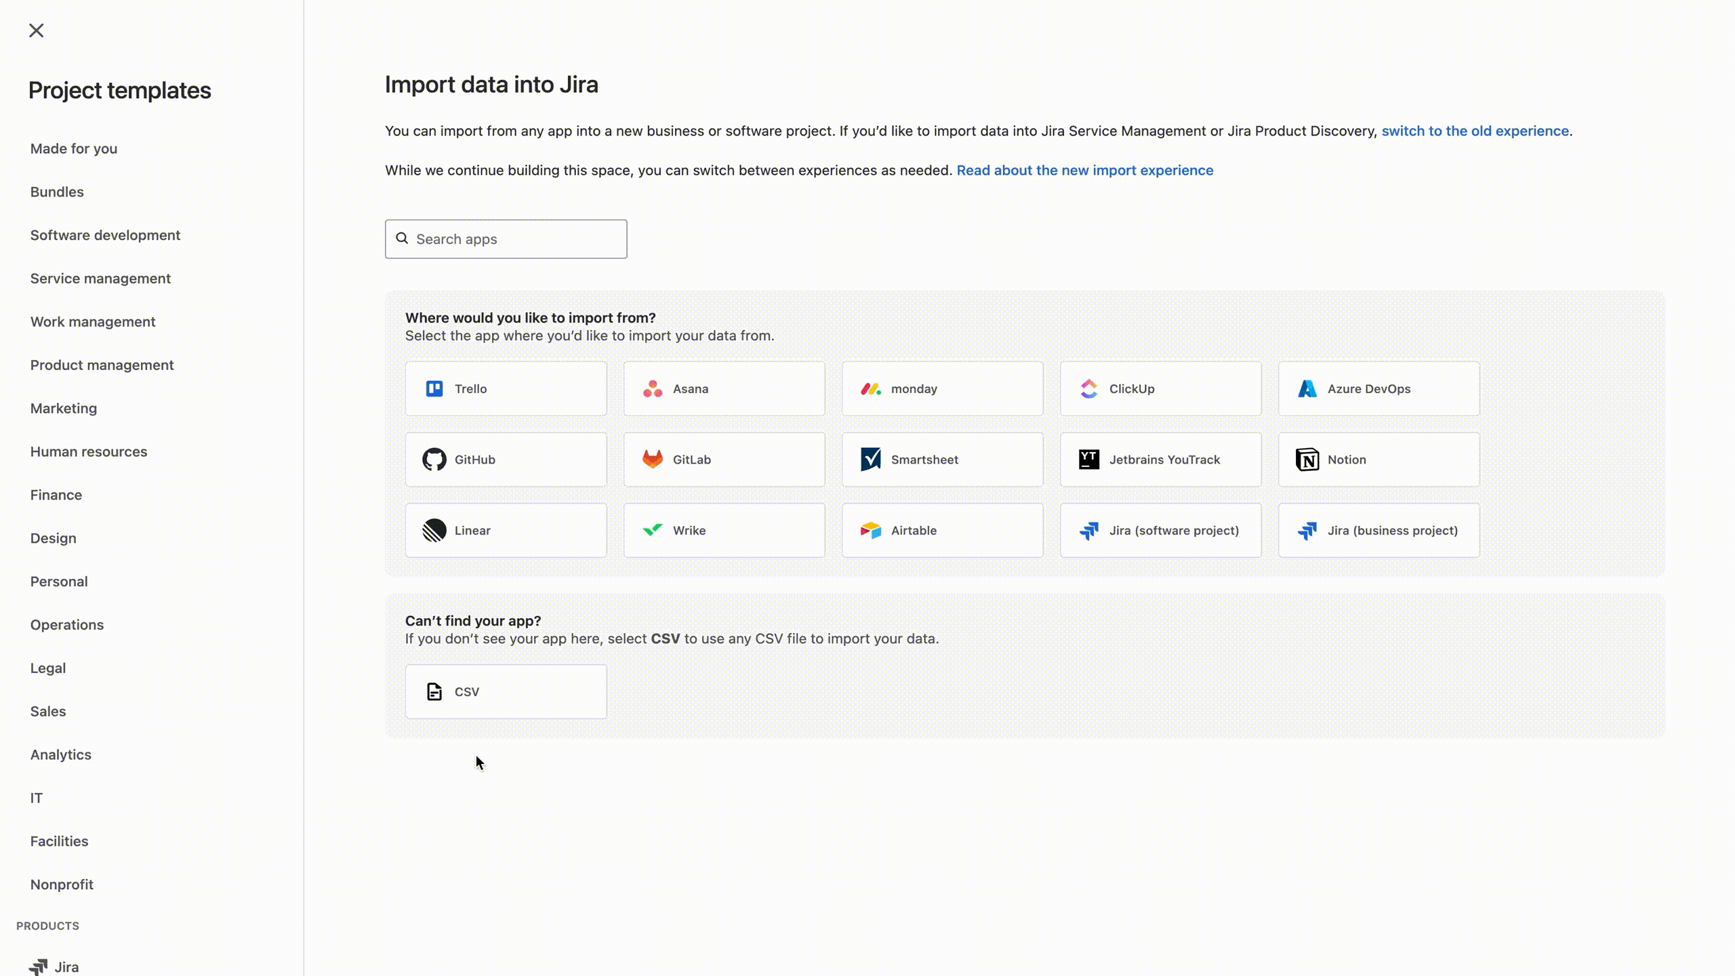The image size is (1735, 976).
Task: Click the CSV file icon
Action: 434,691
